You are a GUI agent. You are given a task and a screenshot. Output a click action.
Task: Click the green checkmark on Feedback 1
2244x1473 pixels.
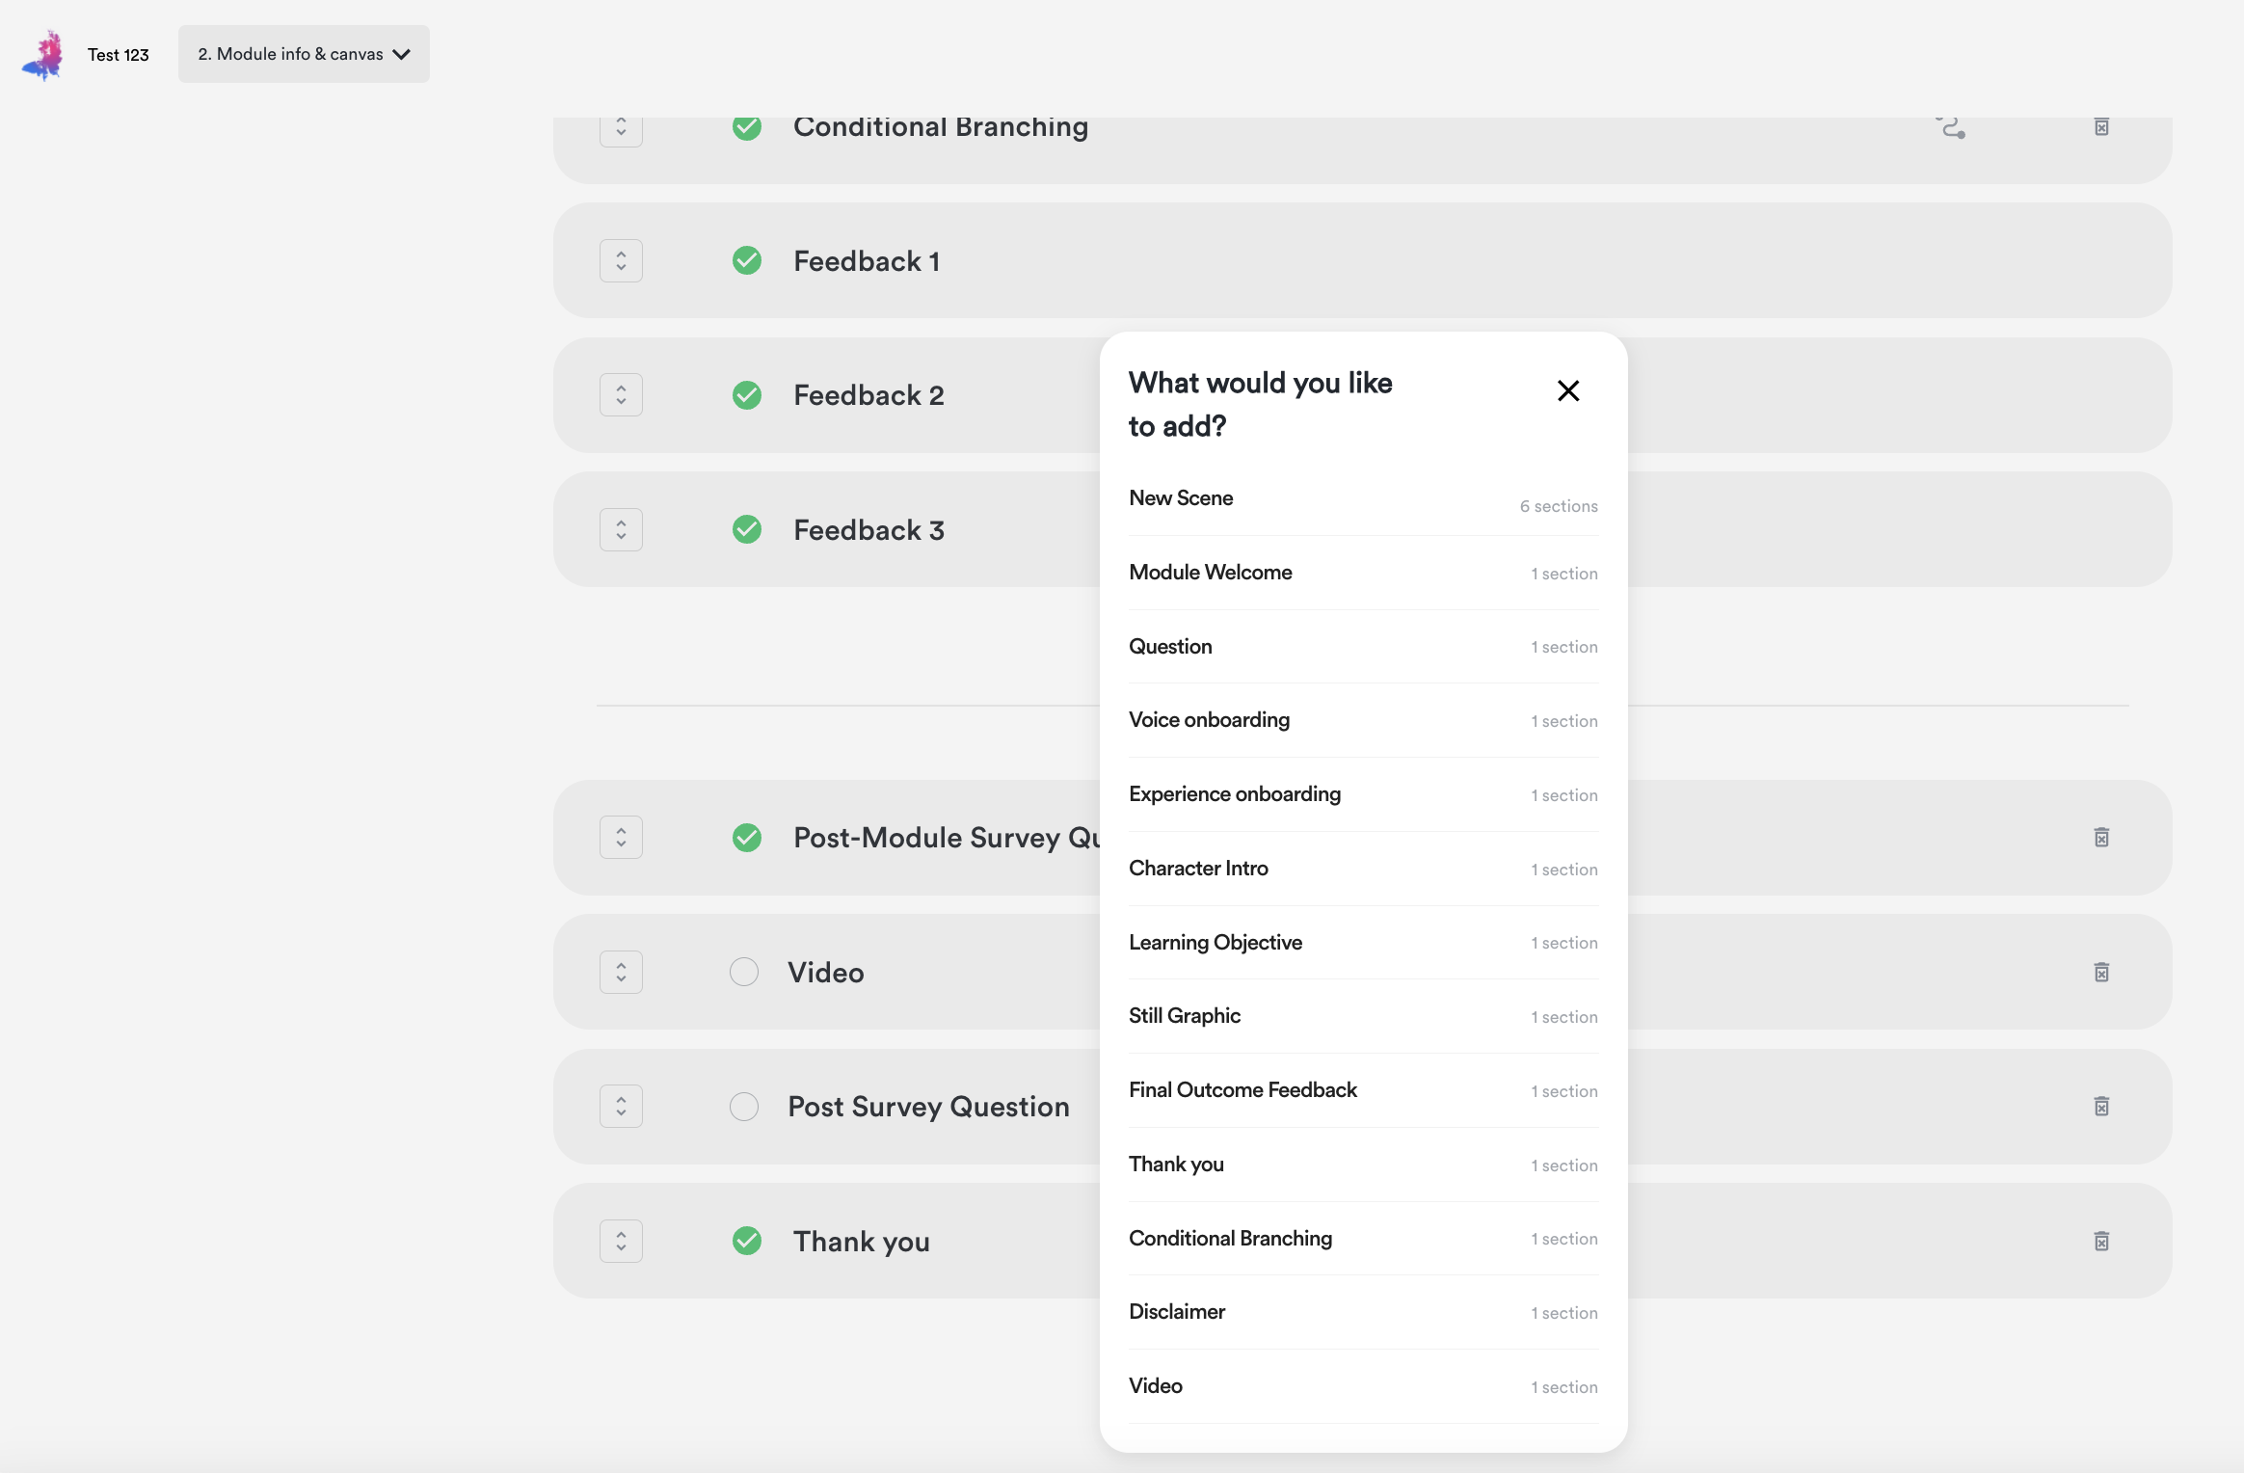[x=747, y=260]
